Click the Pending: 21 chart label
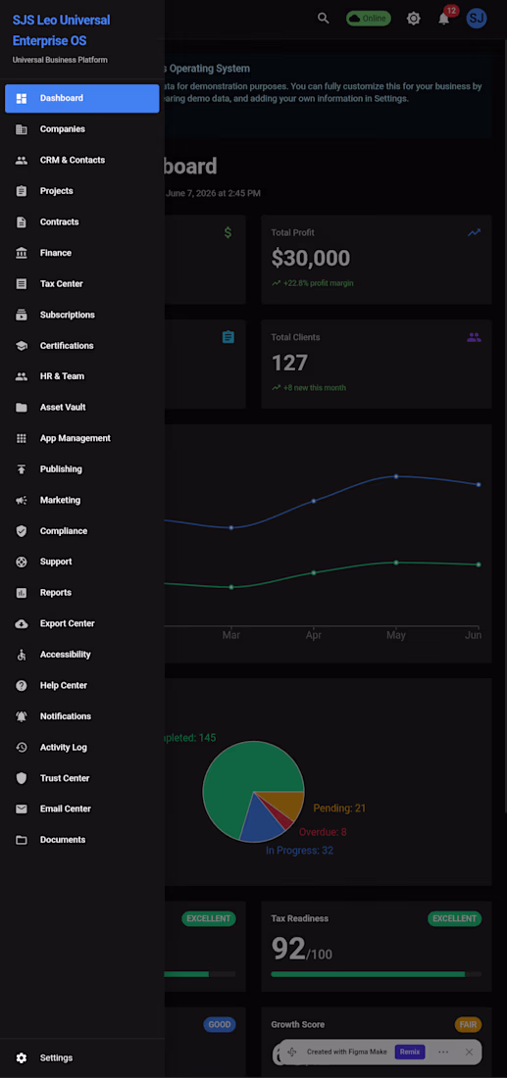 (340, 808)
